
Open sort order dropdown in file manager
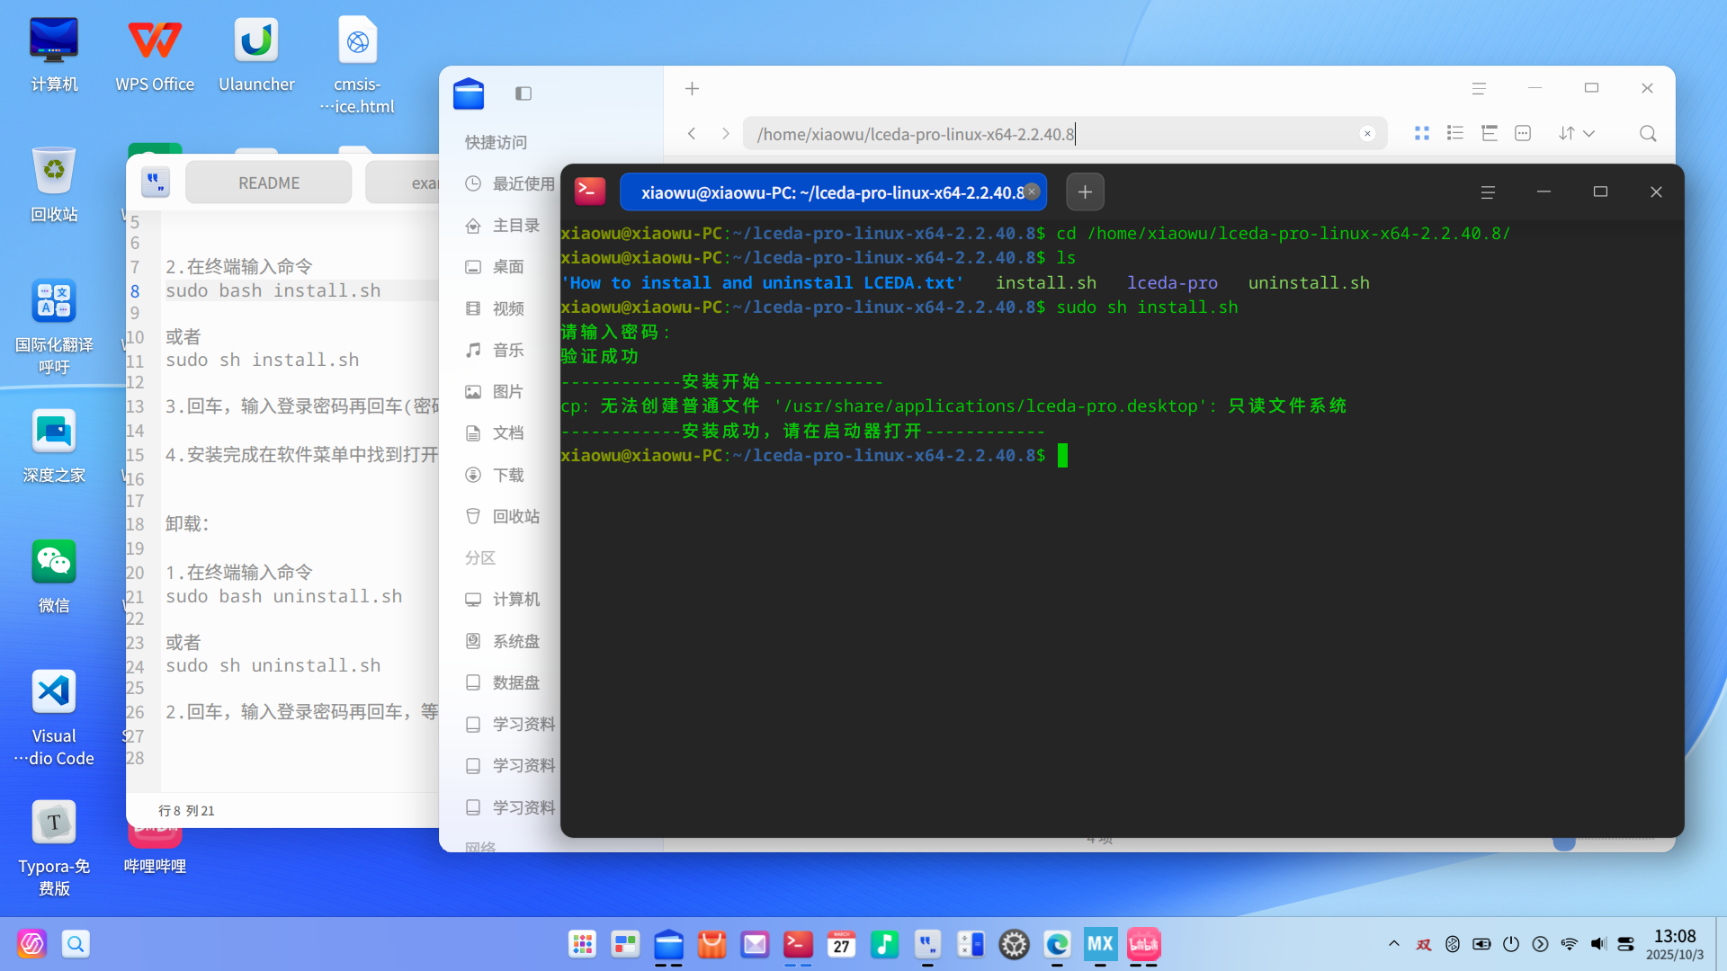(1577, 133)
